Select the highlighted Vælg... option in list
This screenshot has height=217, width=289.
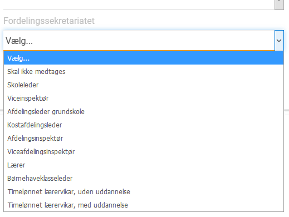click(x=144, y=58)
